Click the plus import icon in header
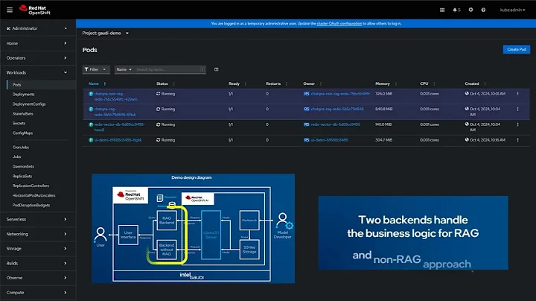Image resolution: width=536 pixels, height=301 pixels. point(470,10)
